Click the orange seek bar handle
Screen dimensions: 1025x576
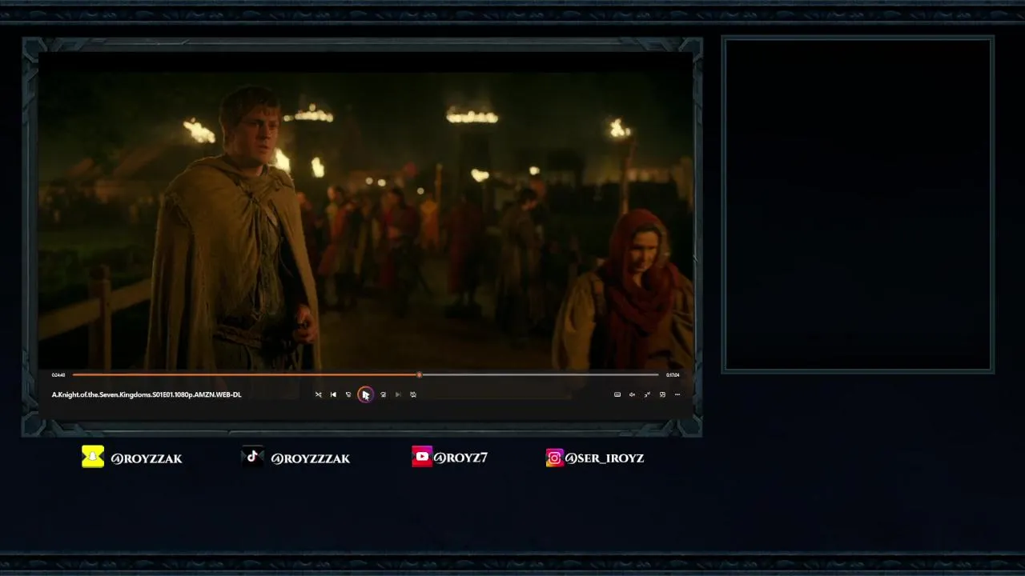click(419, 374)
